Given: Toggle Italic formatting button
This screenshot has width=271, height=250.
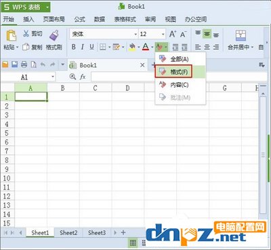Looking at the screenshot, I should [83, 47].
